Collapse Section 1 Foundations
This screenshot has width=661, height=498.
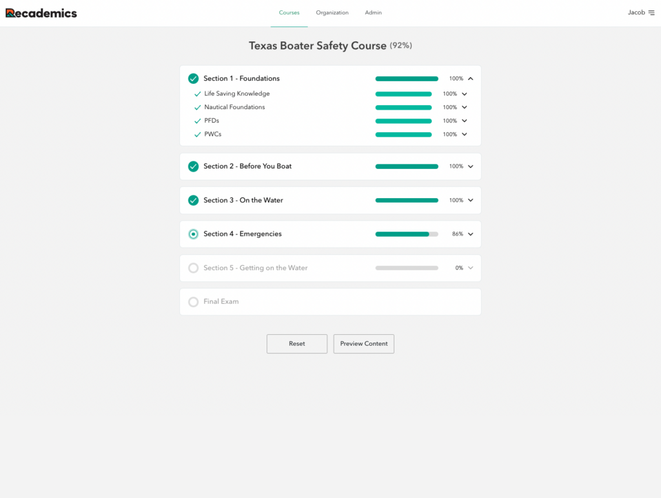471,78
